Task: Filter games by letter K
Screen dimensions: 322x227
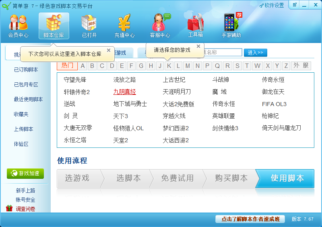Action: point(169,66)
